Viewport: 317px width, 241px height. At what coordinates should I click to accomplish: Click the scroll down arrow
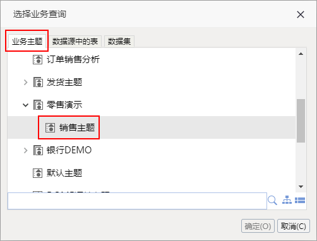[301, 187]
